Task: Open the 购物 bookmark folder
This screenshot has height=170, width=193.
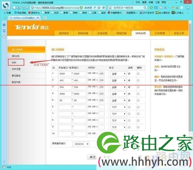Action: (x=74, y=13)
